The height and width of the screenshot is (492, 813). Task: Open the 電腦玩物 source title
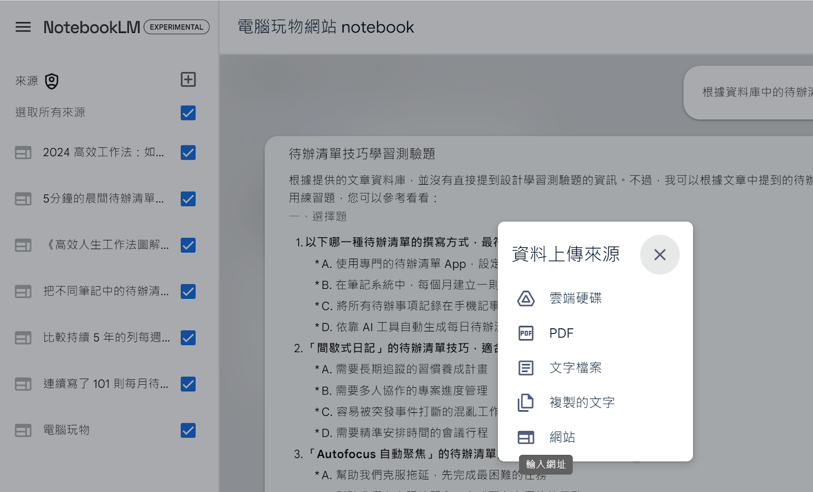coord(67,430)
